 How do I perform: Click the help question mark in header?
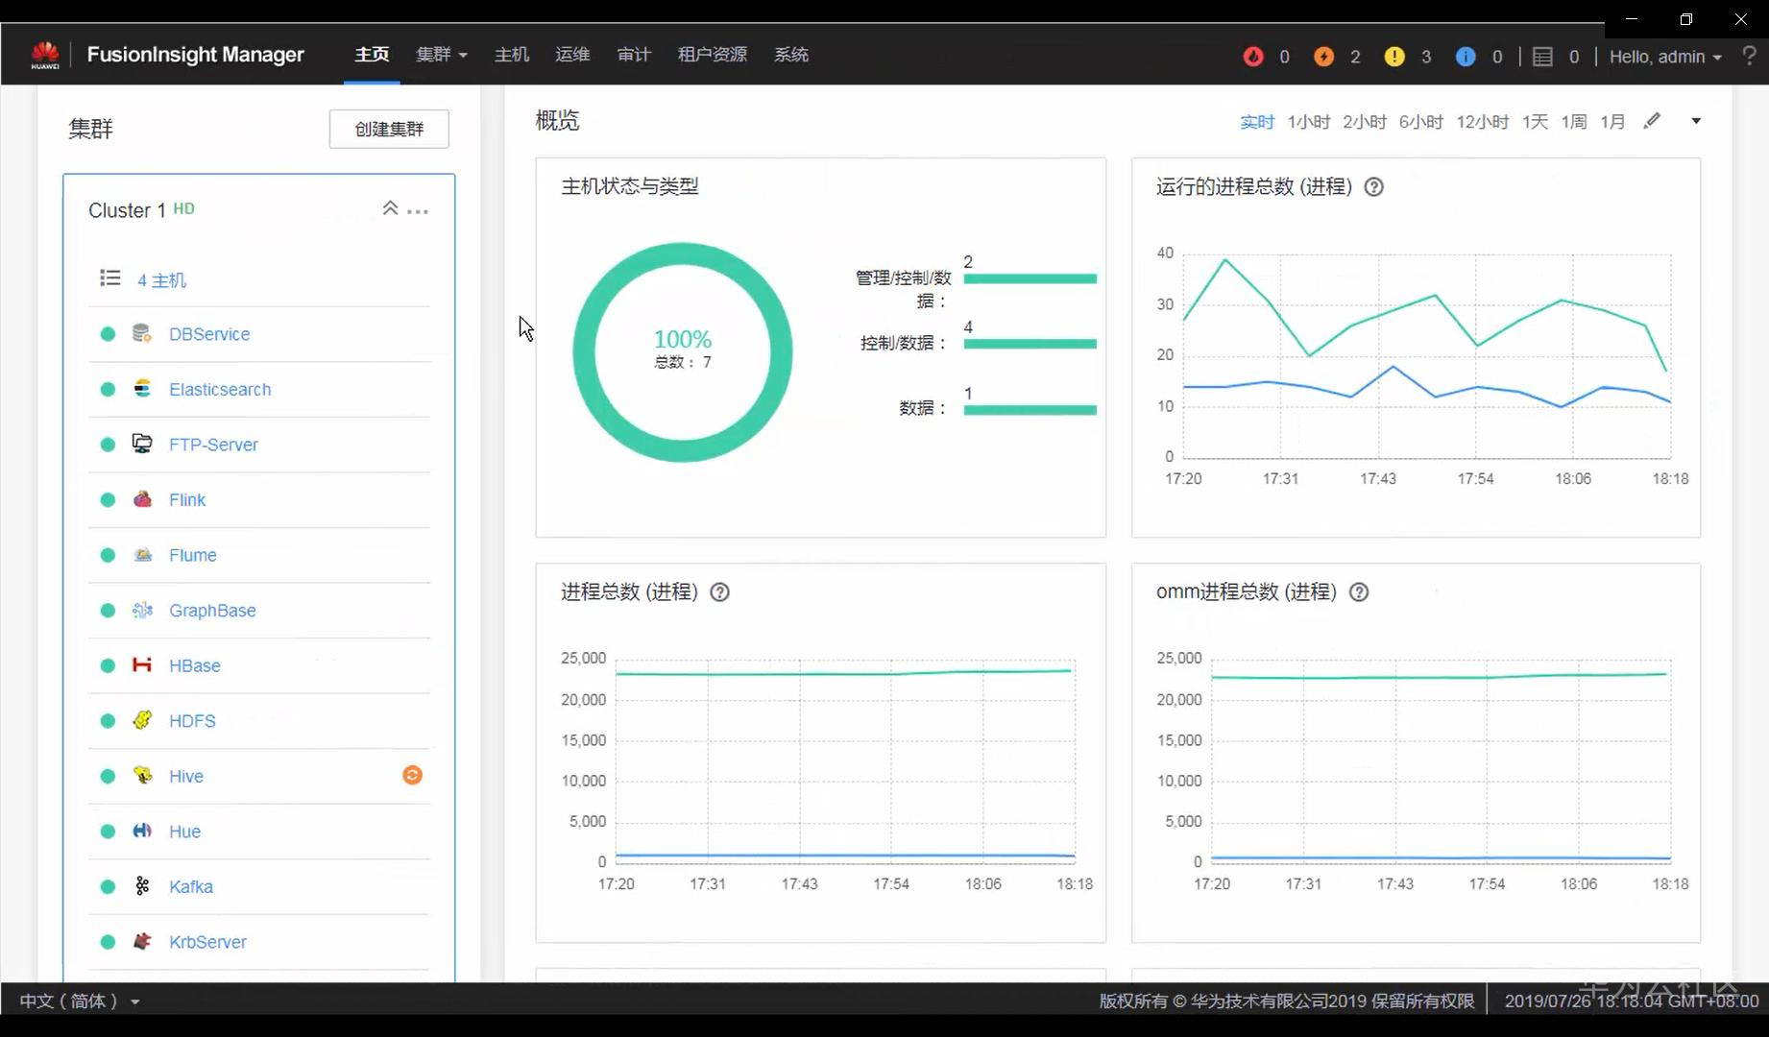pos(1749,56)
